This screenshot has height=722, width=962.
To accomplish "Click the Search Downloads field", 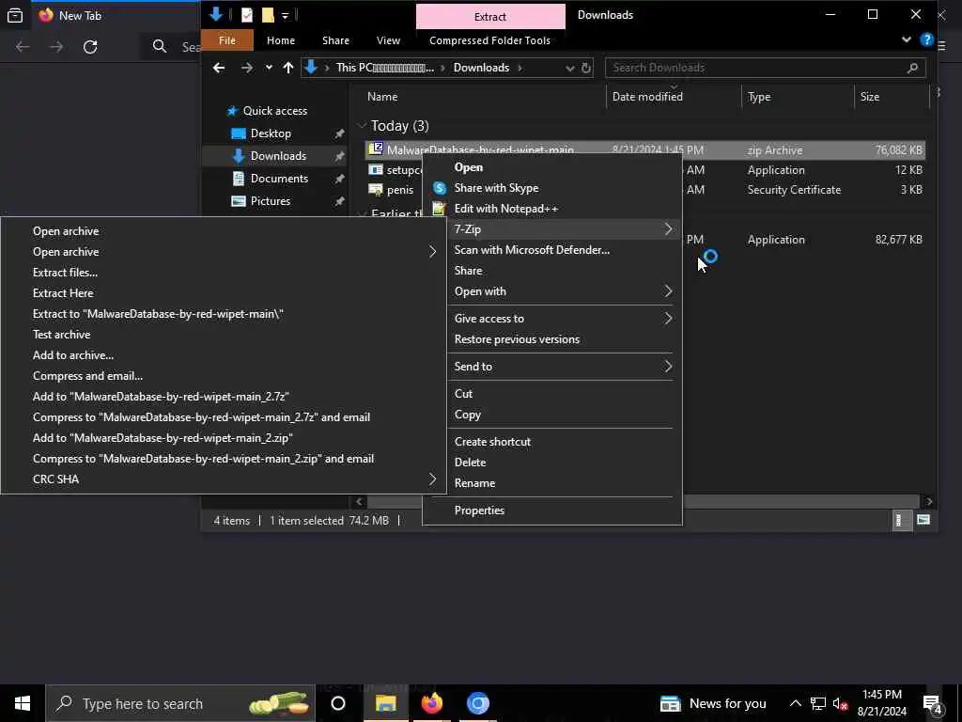I will 765,68.
